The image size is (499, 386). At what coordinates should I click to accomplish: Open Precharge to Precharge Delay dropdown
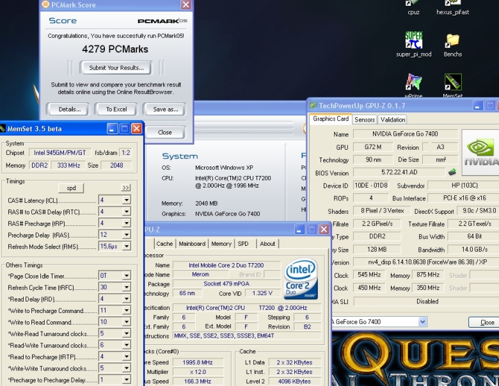coord(126,380)
